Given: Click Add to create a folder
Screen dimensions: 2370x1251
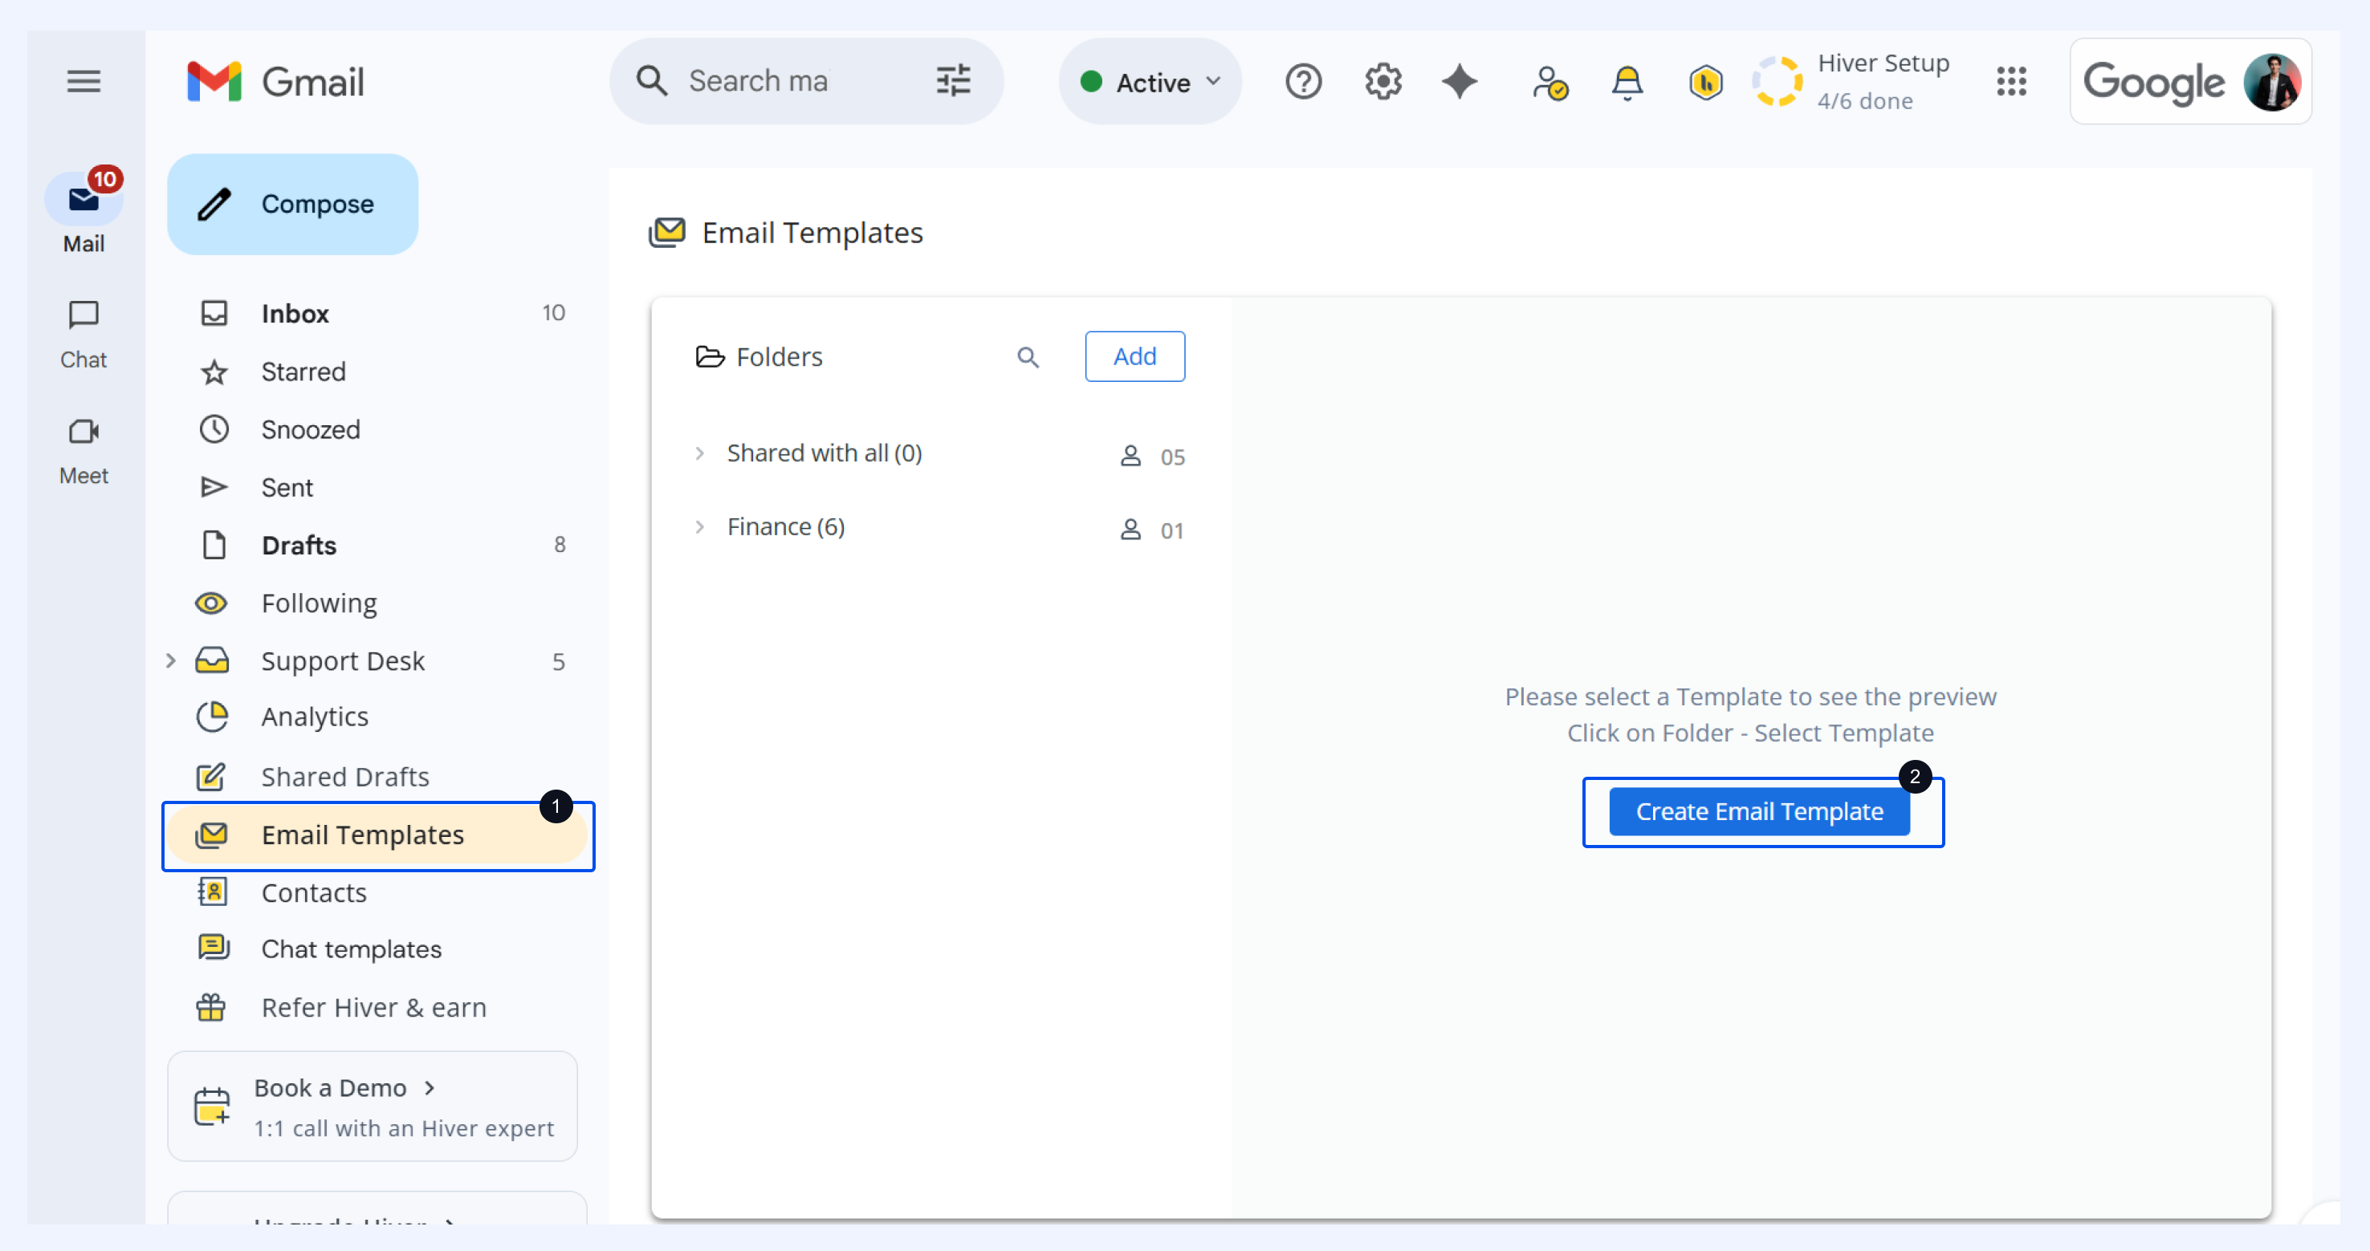Looking at the screenshot, I should pyautogui.click(x=1134, y=356).
